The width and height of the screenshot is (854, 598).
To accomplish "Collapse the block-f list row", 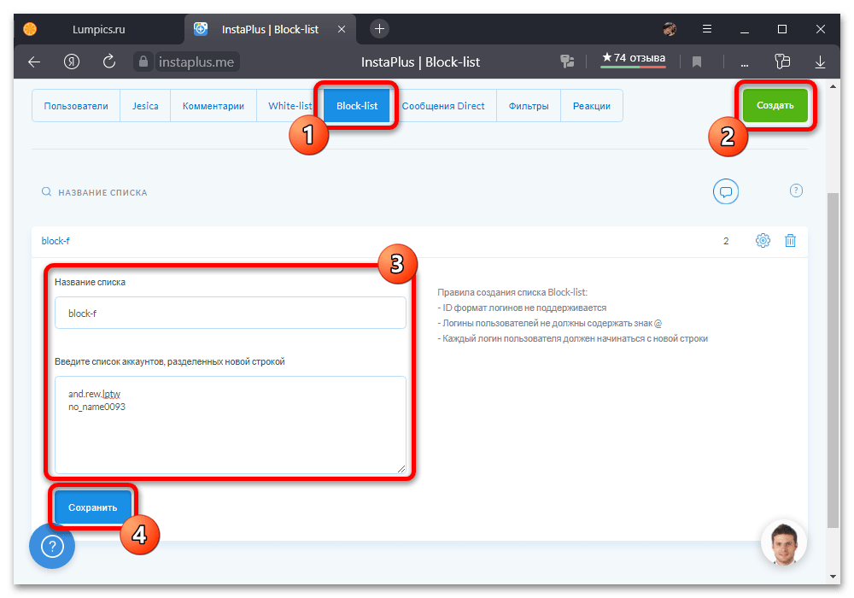I will 56,241.
